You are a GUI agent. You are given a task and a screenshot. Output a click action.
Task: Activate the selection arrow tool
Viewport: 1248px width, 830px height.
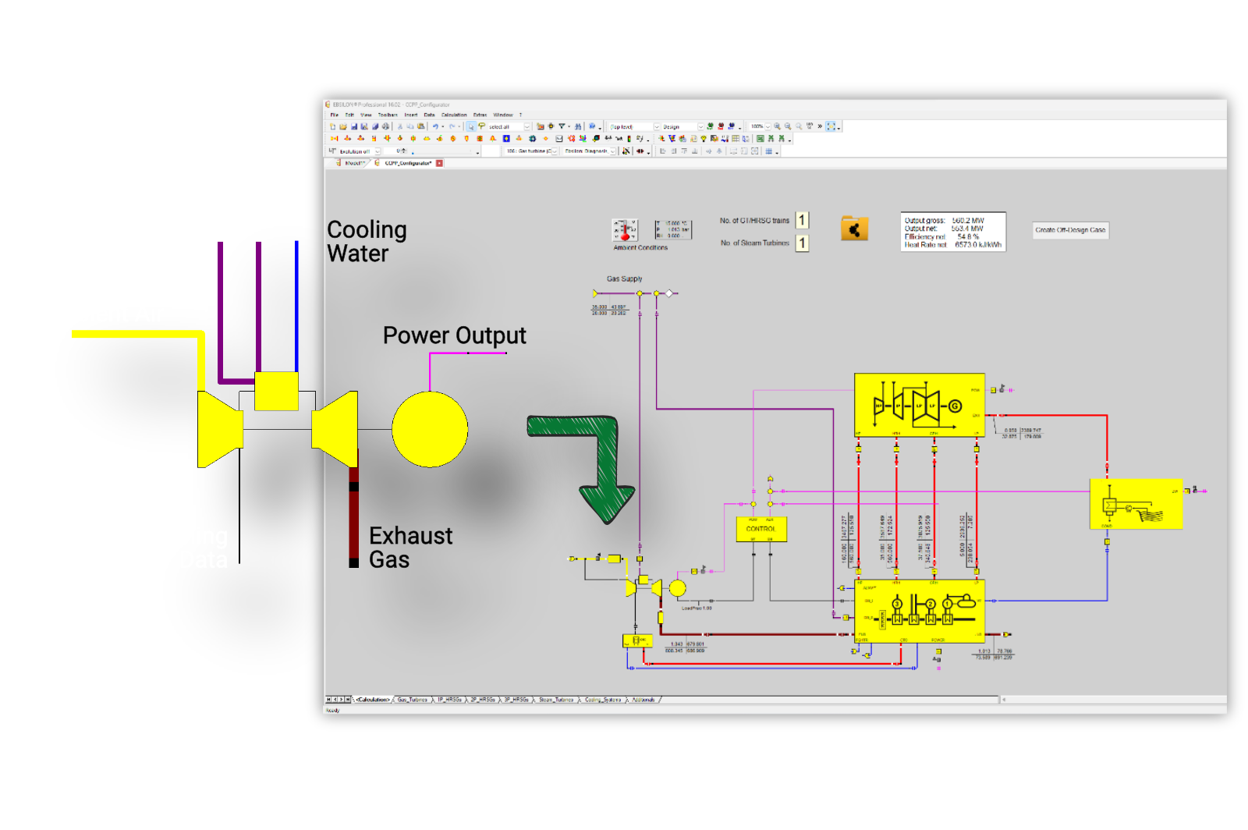click(x=470, y=126)
